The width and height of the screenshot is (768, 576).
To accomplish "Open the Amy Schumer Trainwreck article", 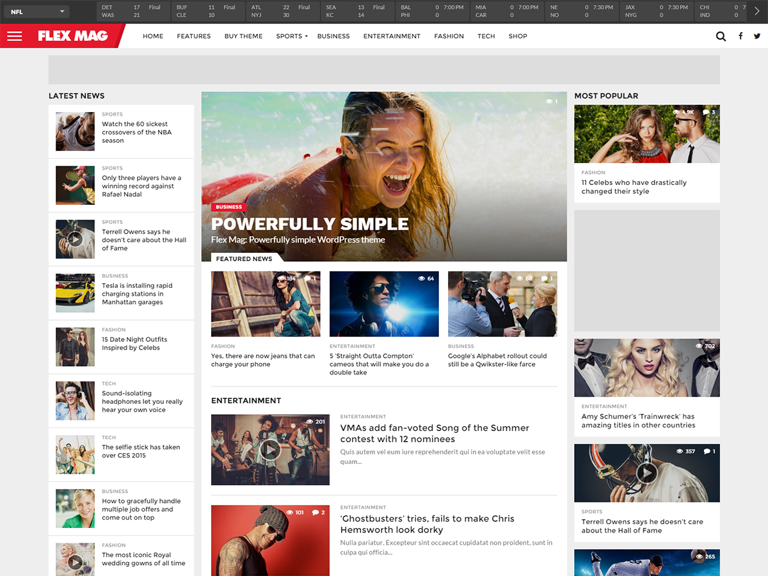I will tap(637, 420).
